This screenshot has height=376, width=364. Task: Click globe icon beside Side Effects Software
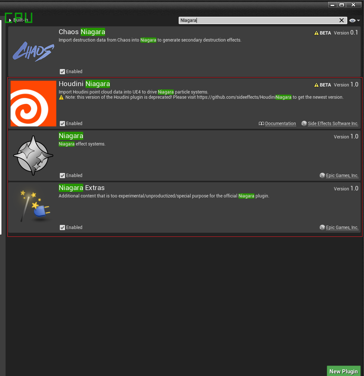[304, 124]
